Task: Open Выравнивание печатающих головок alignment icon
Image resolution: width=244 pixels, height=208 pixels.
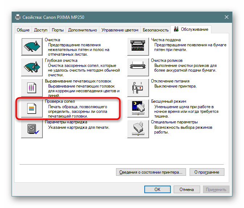Action: [32, 88]
